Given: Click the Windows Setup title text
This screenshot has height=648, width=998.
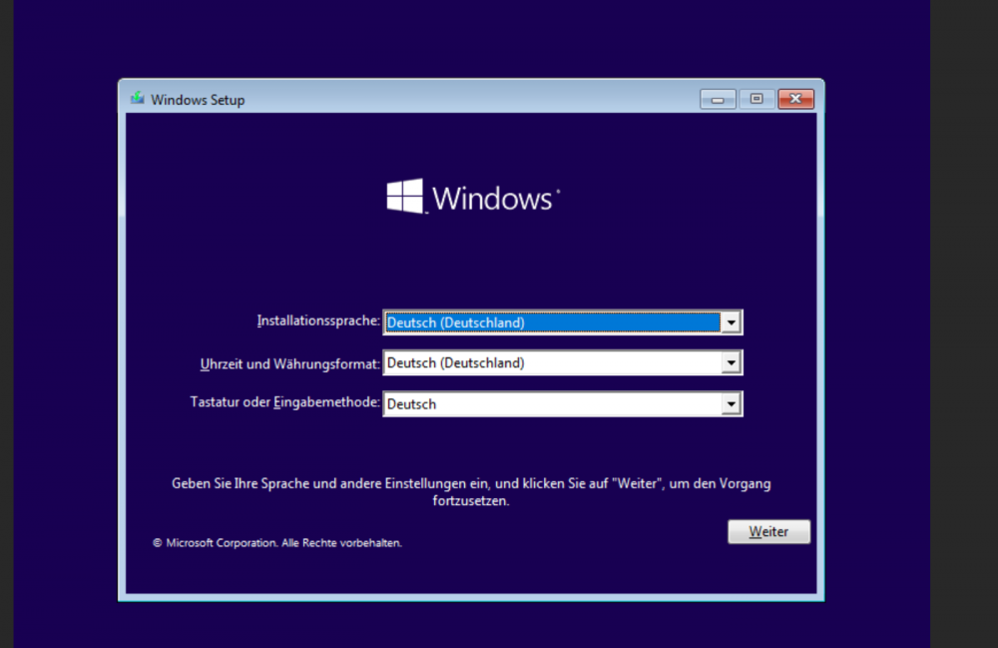Looking at the screenshot, I should tap(198, 100).
